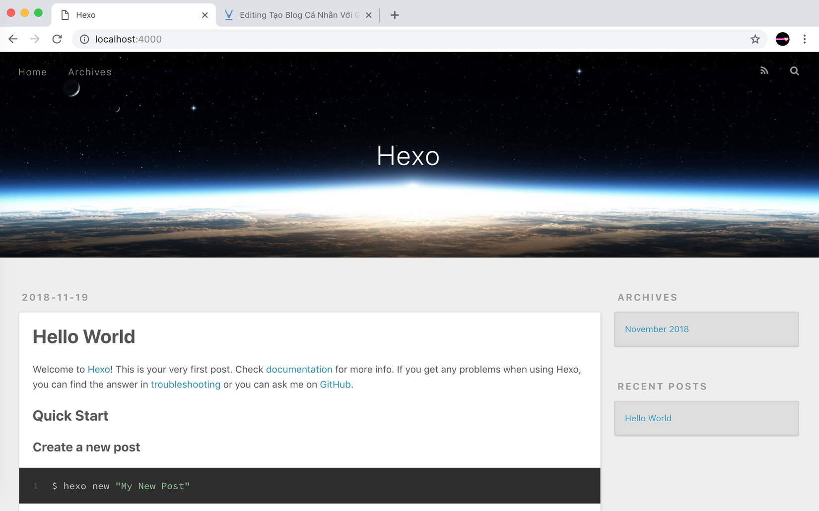This screenshot has height=511, width=819.
Task: Open the blog search icon
Action: click(794, 71)
